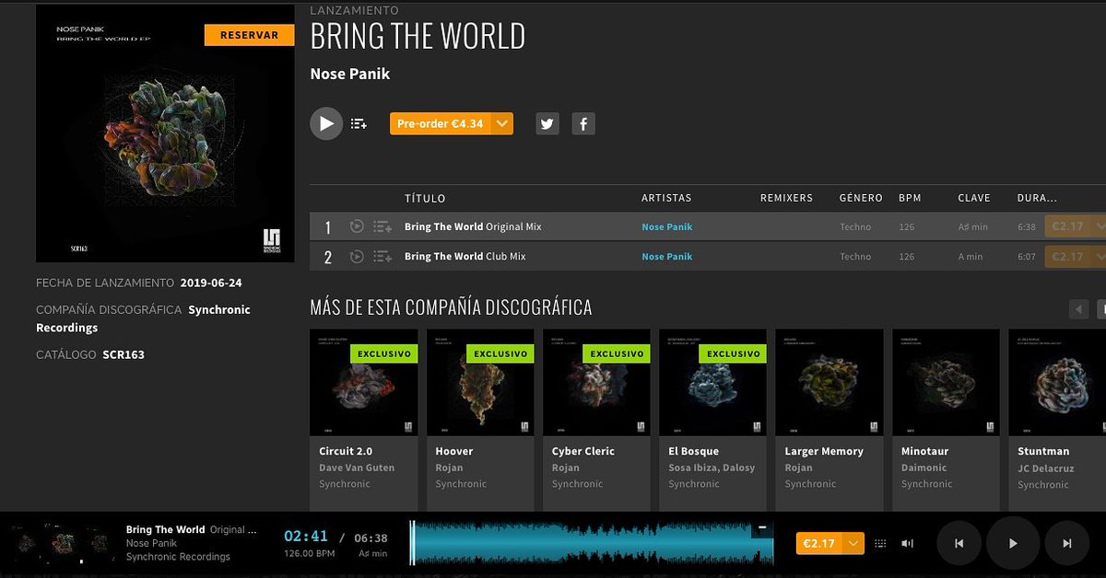
Task: Buy playing track for €2.17 in player
Action: (x=819, y=544)
